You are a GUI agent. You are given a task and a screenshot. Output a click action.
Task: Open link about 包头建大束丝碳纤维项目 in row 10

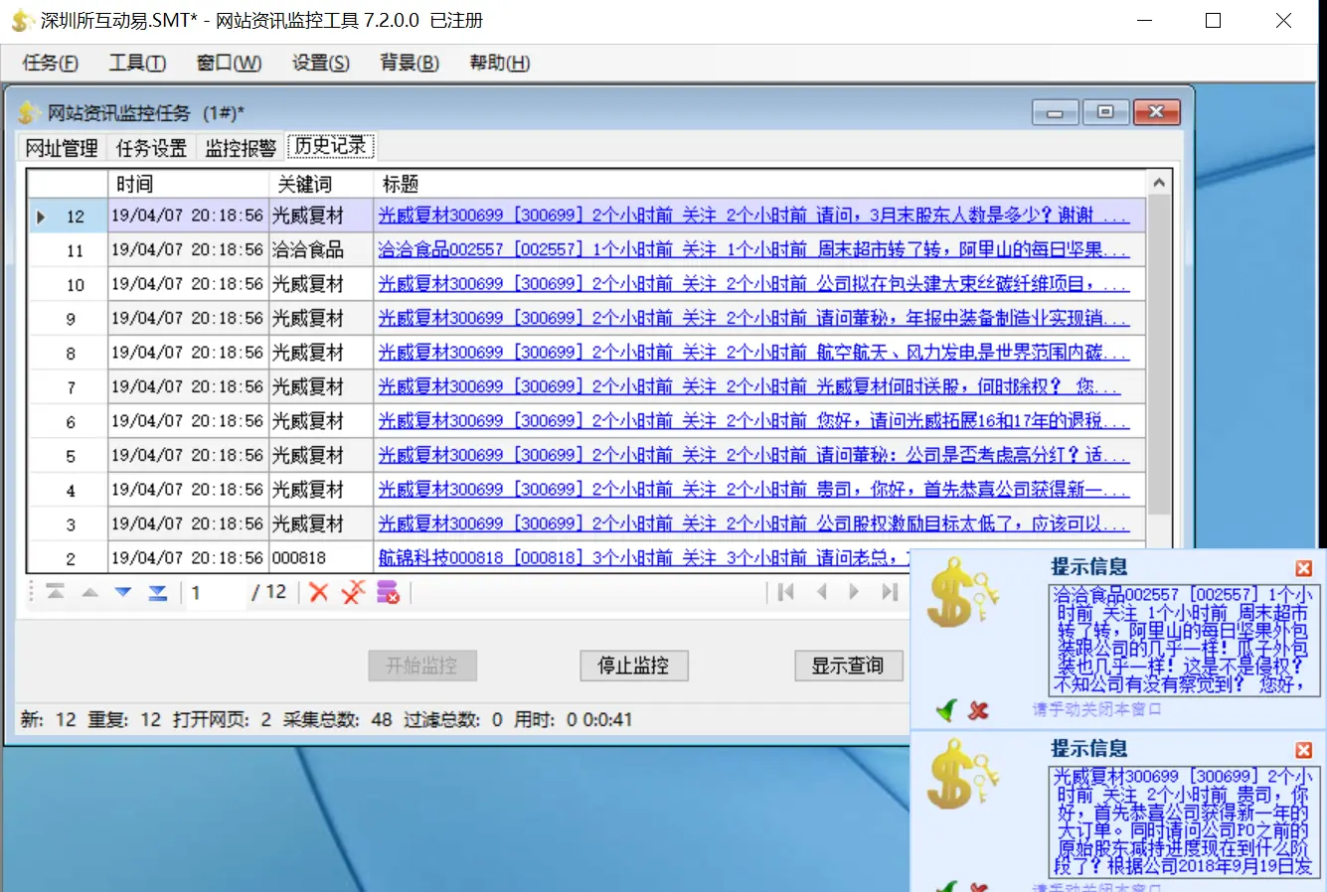(x=753, y=284)
